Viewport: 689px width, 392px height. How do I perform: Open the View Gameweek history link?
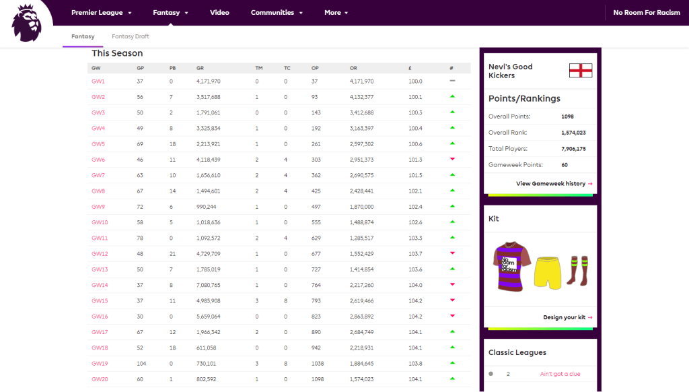[554, 183]
